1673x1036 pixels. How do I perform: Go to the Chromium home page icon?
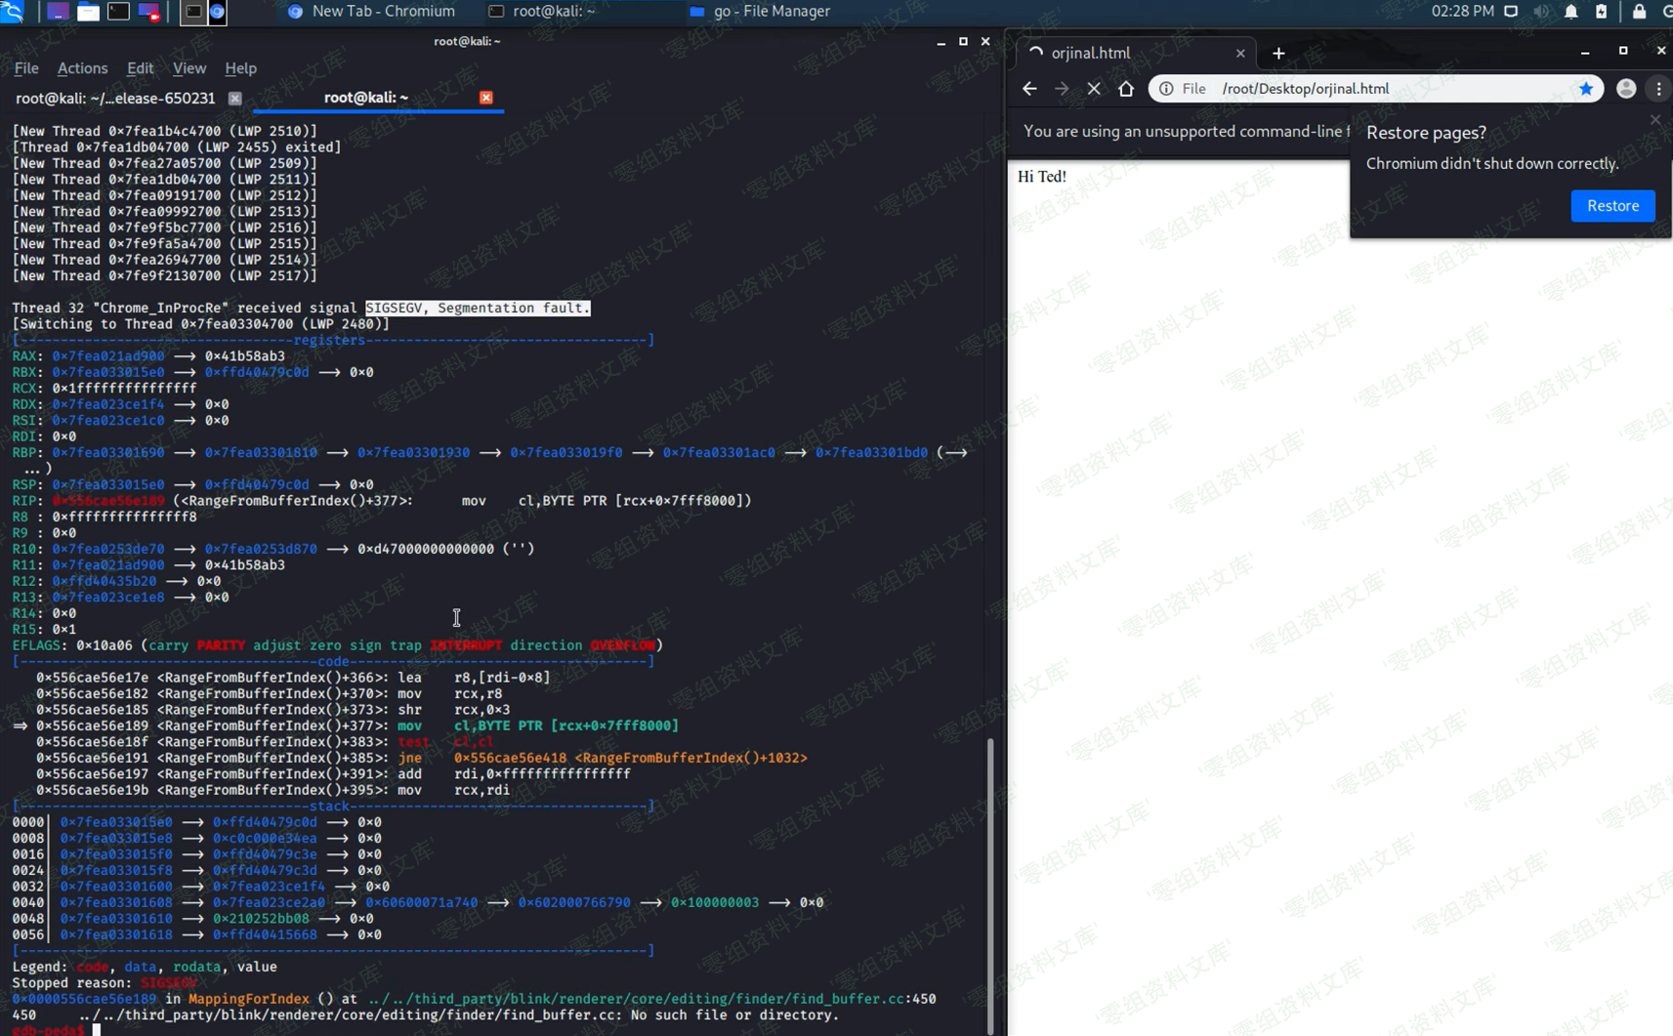(1126, 89)
